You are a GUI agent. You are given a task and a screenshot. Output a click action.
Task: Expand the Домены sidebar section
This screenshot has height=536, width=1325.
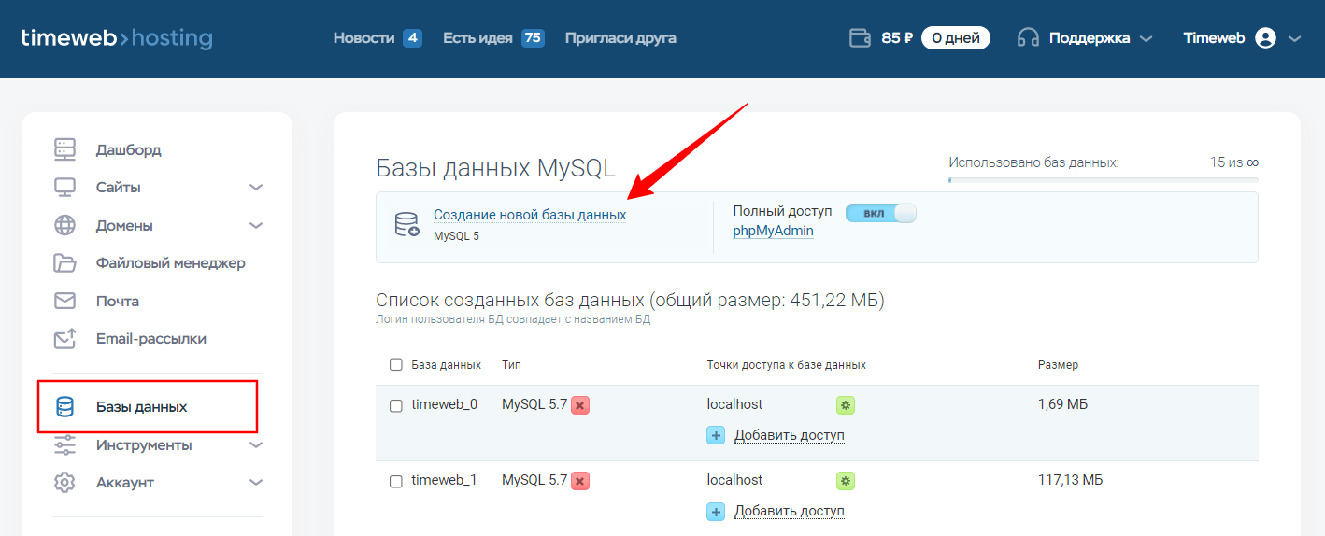tap(256, 226)
